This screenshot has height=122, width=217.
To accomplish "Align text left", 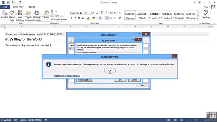I will 107,18.
